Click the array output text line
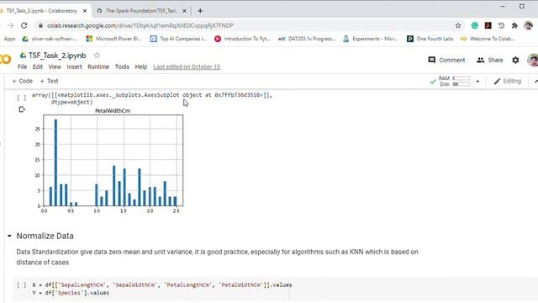538x303 pixels. (152, 95)
